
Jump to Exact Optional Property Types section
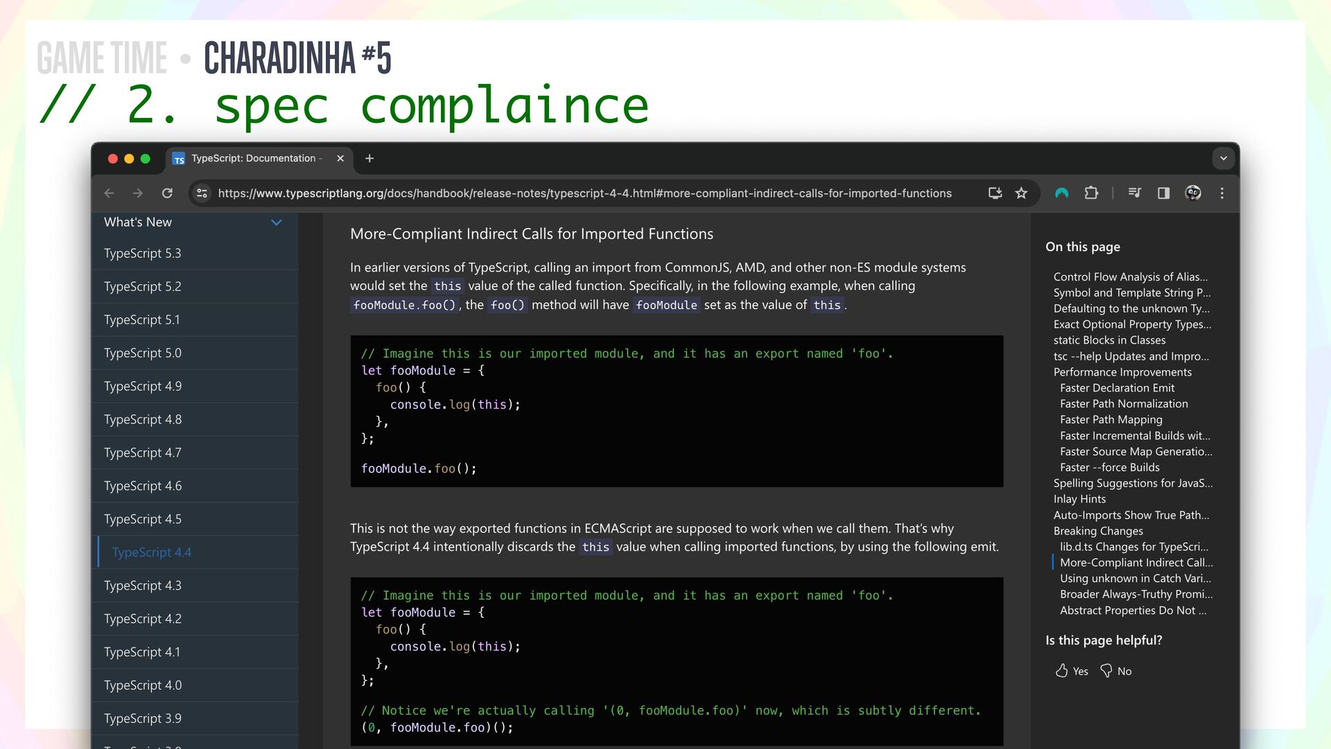click(1132, 325)
